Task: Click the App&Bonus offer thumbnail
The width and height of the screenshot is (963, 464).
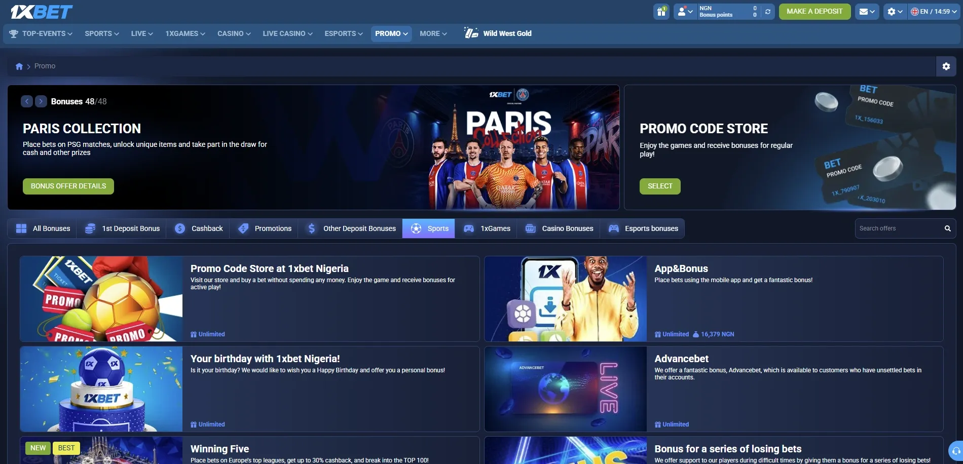Action: pyautogui.click(x=566, y=299)
